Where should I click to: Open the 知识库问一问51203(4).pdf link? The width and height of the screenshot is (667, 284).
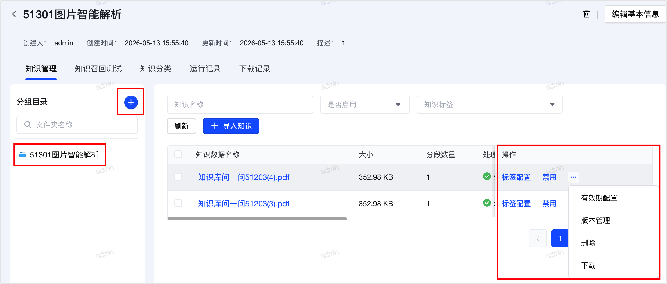[x=244, y=177]
